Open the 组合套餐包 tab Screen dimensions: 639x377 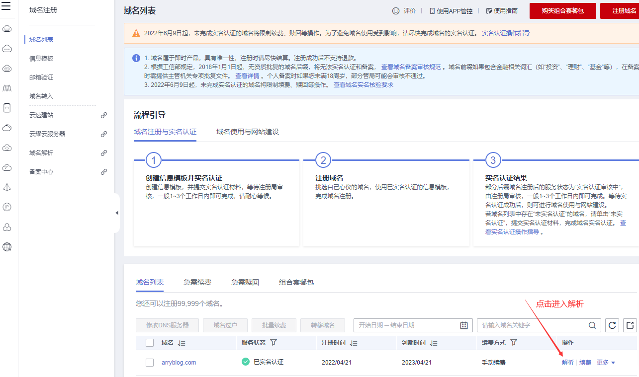tap(296, 282)
